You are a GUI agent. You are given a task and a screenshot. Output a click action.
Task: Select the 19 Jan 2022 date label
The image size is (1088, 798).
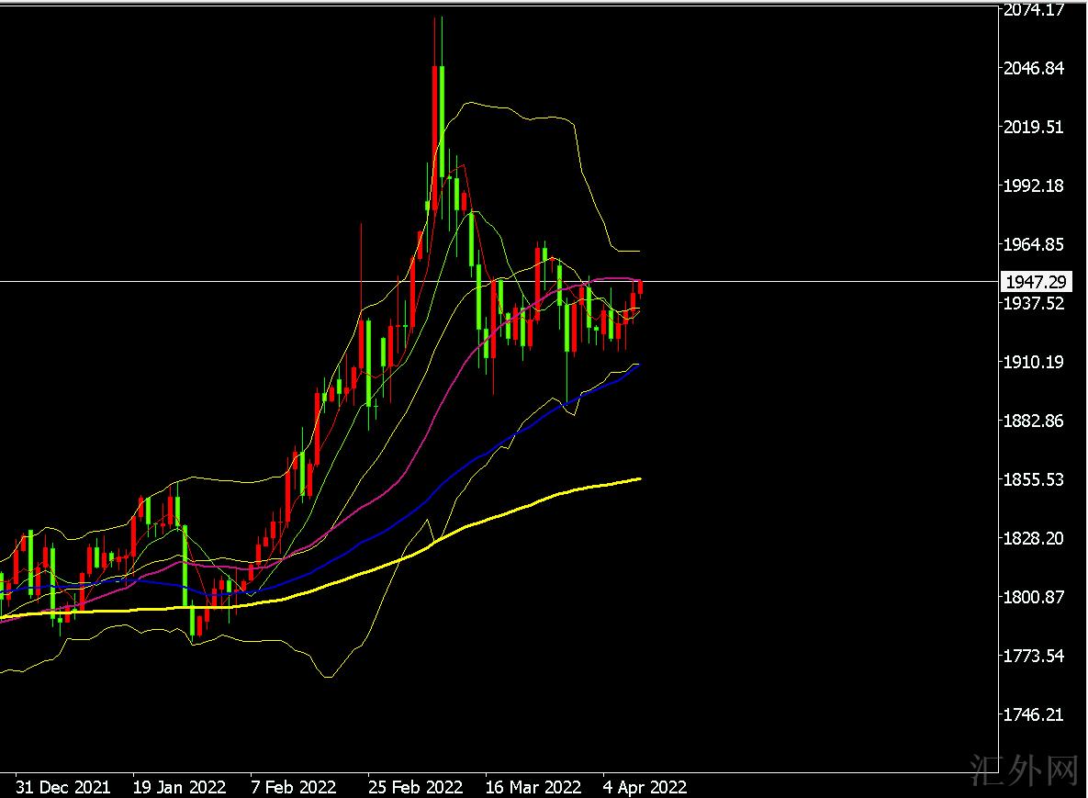pos(179,787)
